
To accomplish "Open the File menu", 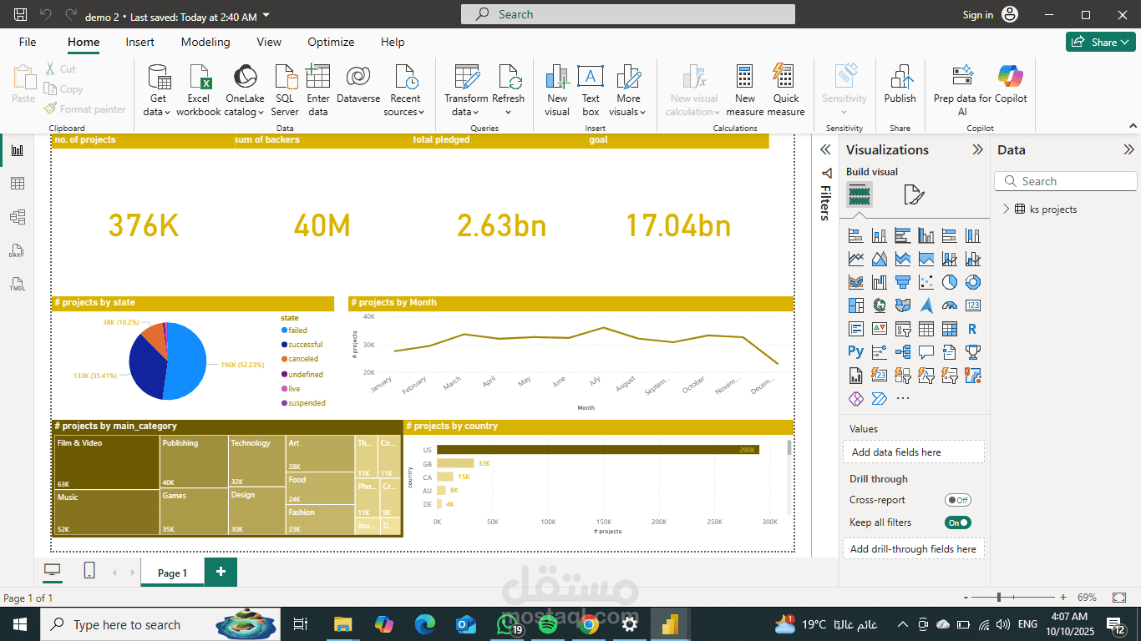I will pos(28,42).
